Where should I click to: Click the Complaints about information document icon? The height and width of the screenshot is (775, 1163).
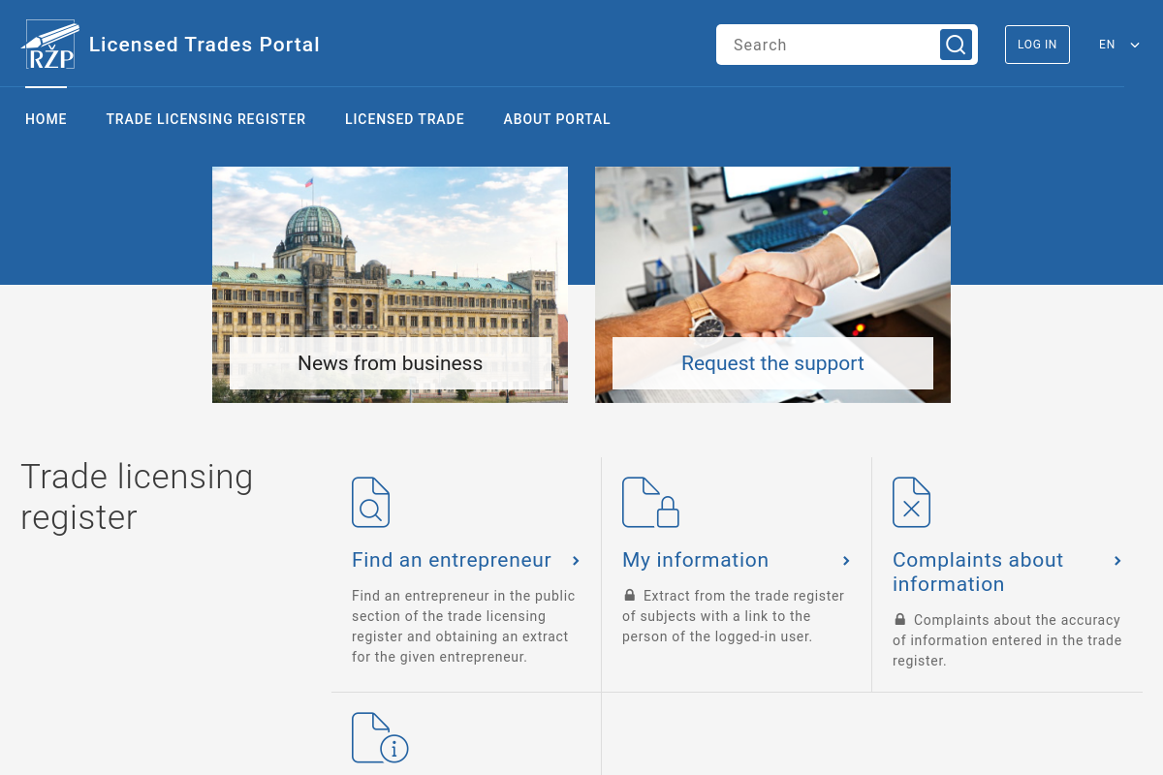tap(911, 502)
